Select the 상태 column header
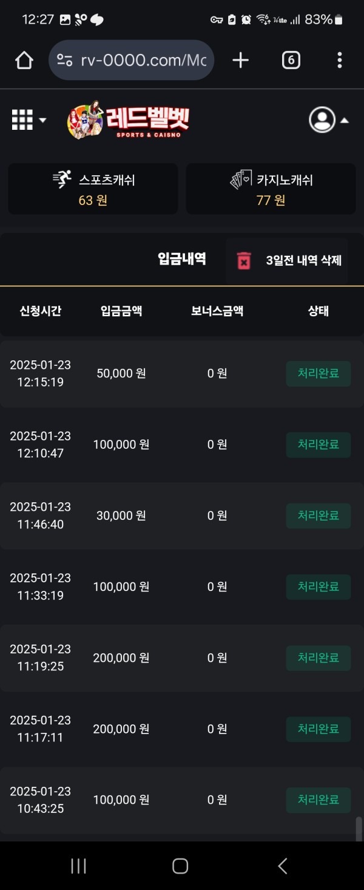 click(x=318, y=311)
